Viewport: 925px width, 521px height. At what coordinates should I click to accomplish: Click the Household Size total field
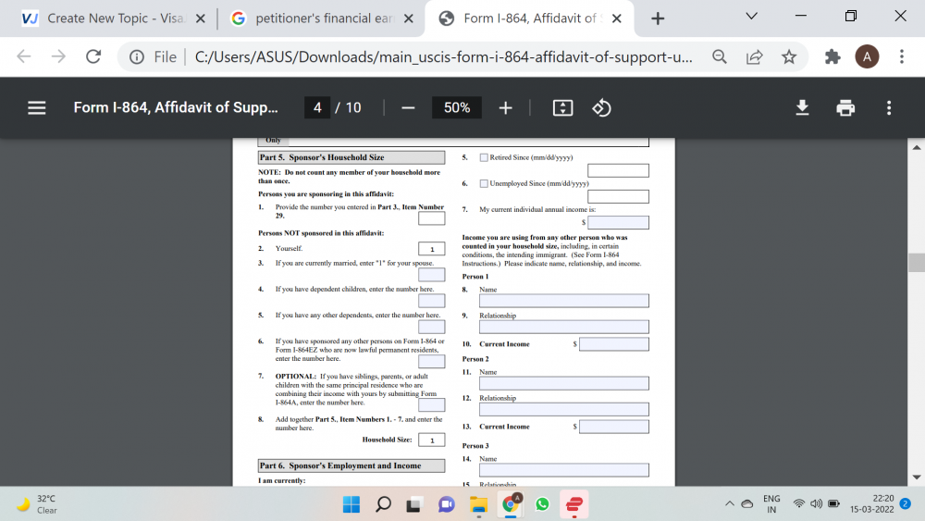tap(431, 440)
